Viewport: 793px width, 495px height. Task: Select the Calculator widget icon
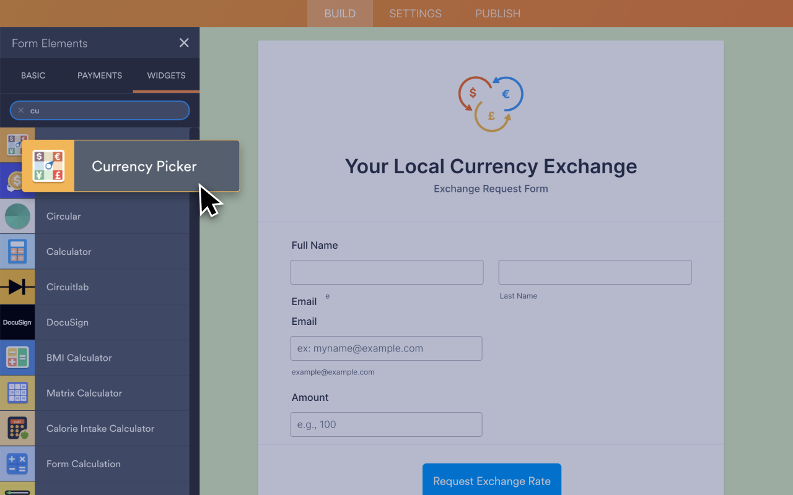[x=17, y=251]
